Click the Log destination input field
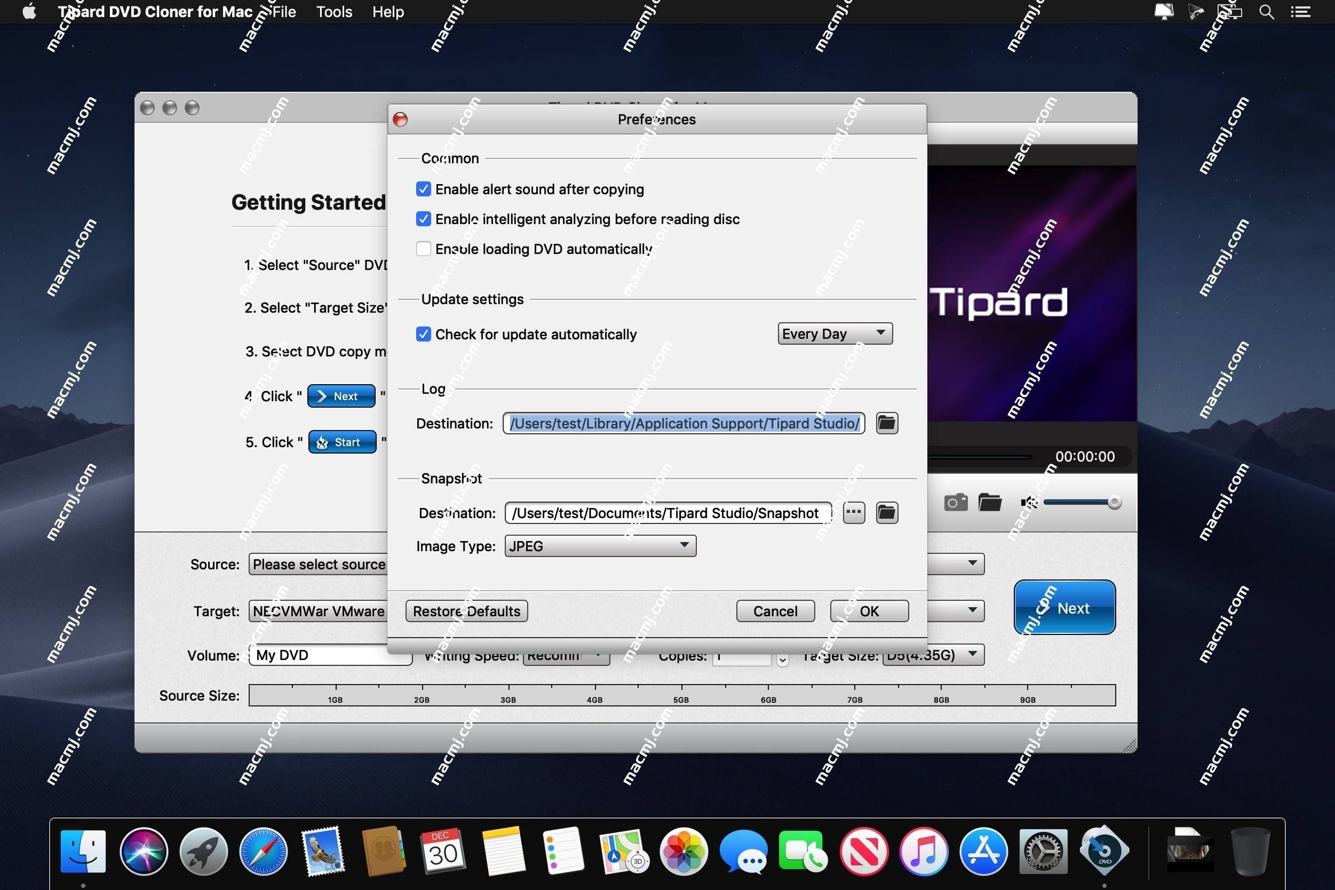The height and width of the screenshot is (890, 1335). point(685,424)
